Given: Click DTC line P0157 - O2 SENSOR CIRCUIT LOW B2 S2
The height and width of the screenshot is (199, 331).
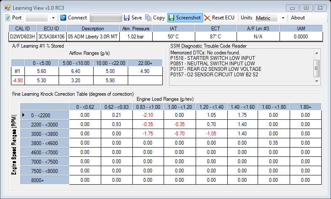Looking at the screenshot, I should tap(214, 75).
